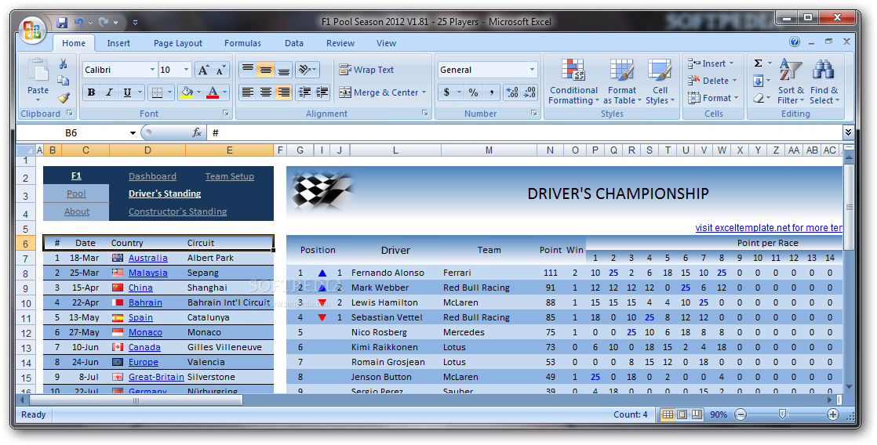This screenshot has width=877, height=445.
Task: Open the Fill Color bucket swatch
Action: tap(187, 92)
